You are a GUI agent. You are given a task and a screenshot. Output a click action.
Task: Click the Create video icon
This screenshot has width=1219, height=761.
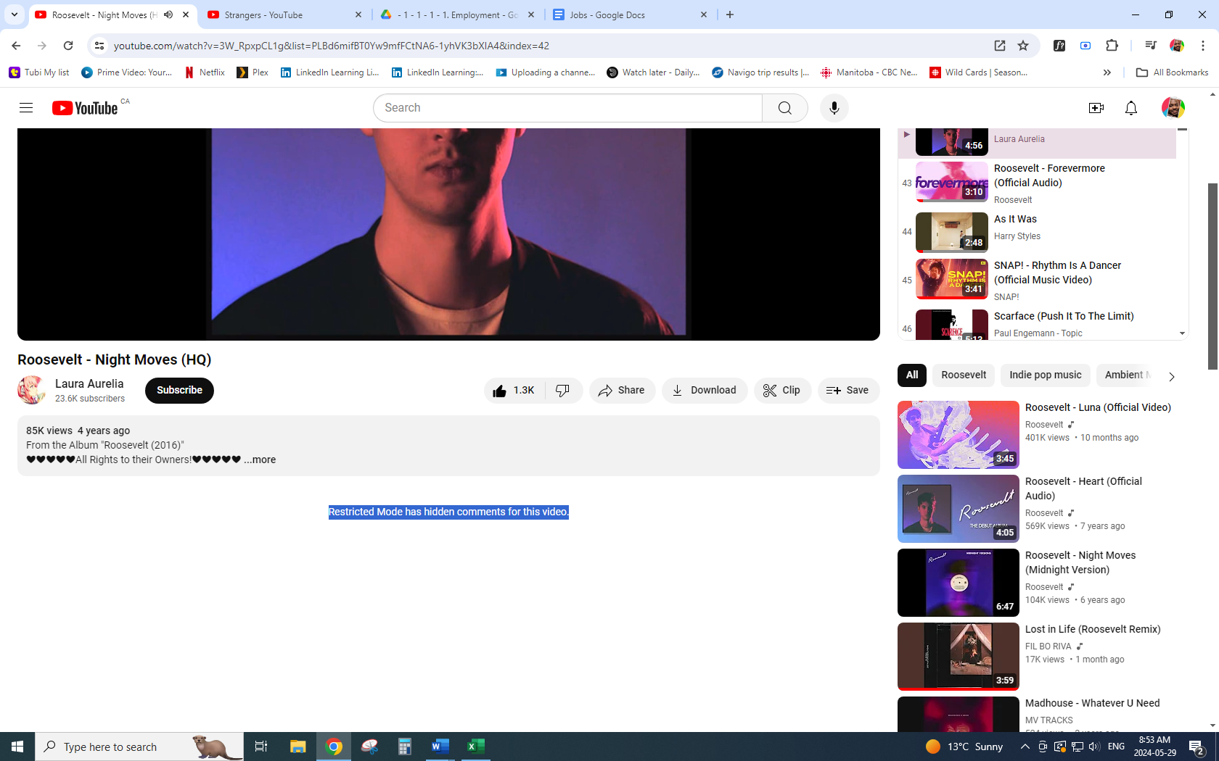[1096, 108]
